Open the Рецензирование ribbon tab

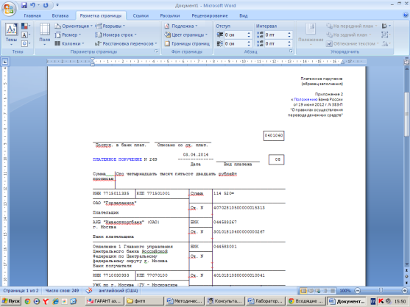pyautogui.click(x=210, y=15)
